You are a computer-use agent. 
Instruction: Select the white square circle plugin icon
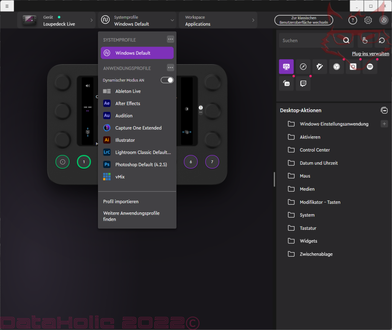coord(353,66)
